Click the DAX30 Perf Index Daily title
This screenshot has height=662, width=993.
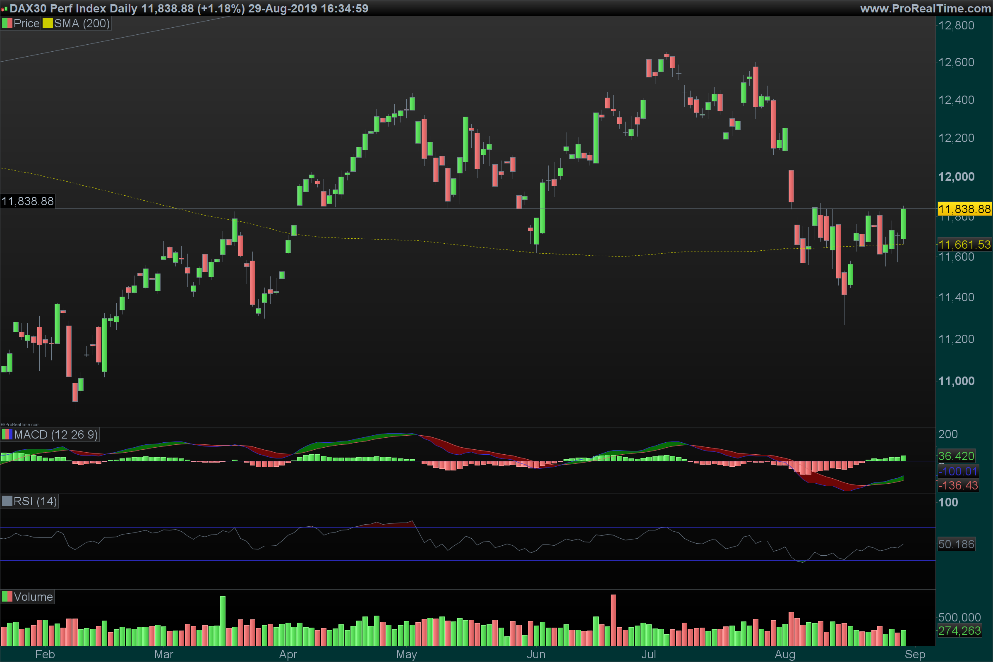(x=74, y=8)
